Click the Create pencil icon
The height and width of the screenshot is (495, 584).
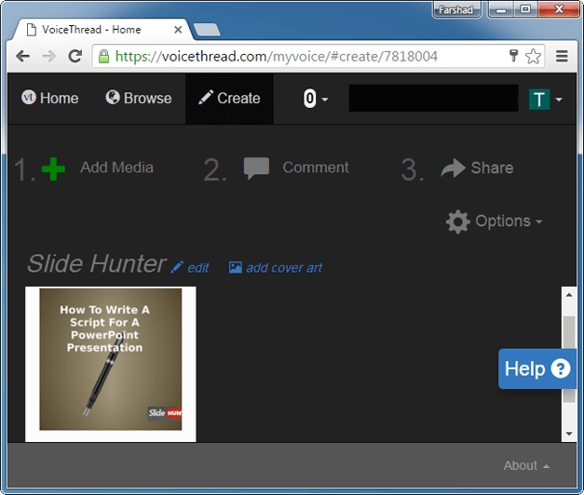click(x=206, y=97)
